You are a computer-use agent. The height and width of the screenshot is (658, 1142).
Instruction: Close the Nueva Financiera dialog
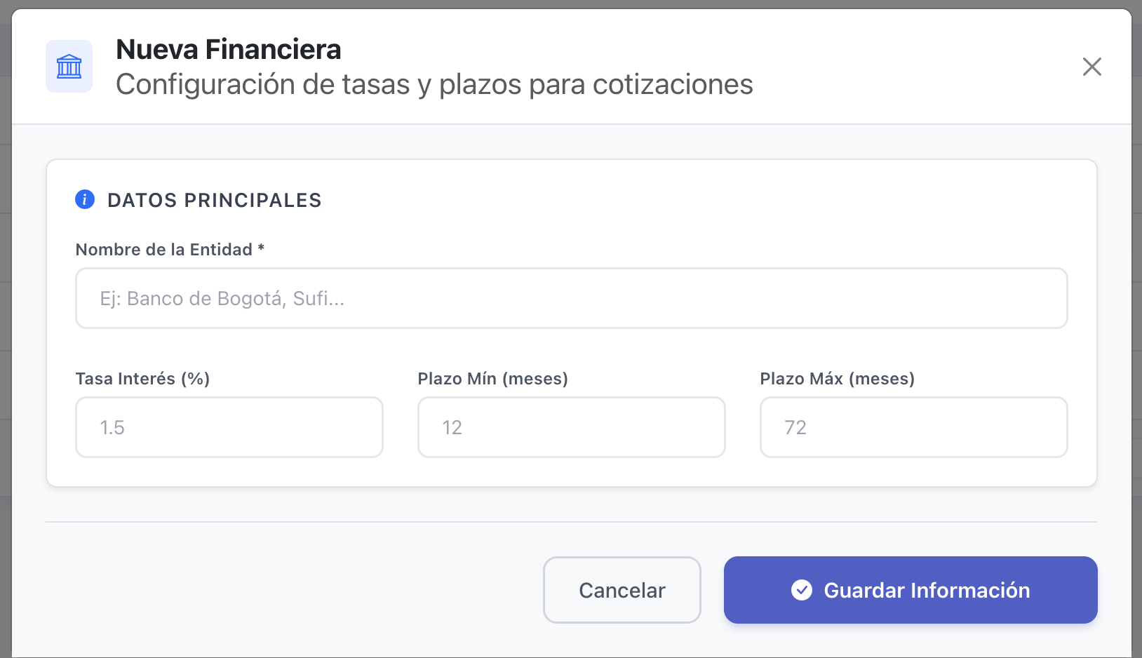tap(1091, 67)
